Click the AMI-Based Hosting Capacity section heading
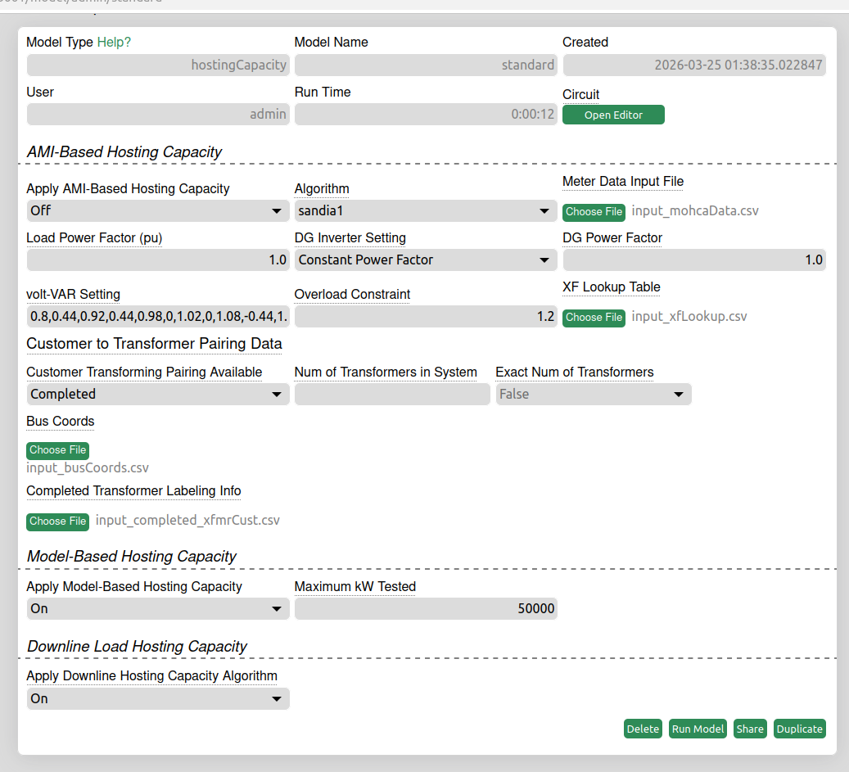This screenshot has width=849, height=772. click(124, 152)
